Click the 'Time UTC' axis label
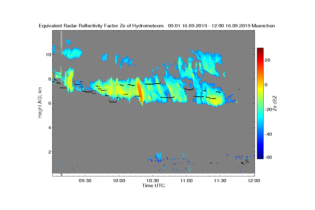The height and width of the screenshot is (210, 315). pyautogui.click(x=154, y=186)
